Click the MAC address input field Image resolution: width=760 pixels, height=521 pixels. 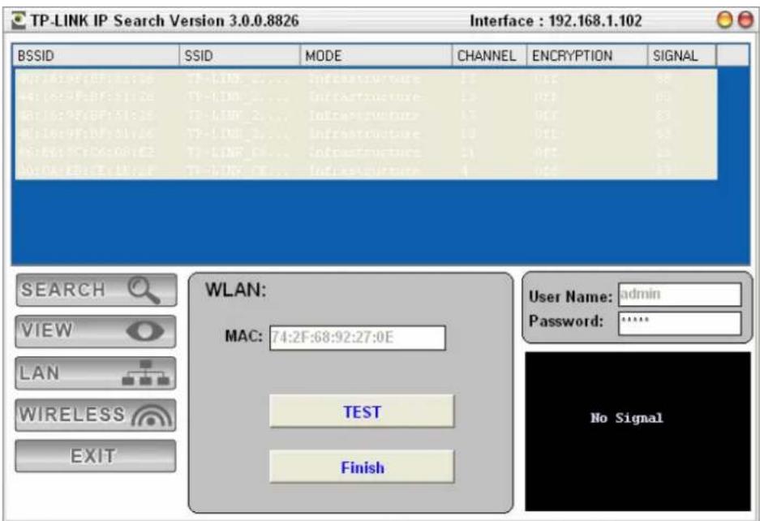(357, 338)
